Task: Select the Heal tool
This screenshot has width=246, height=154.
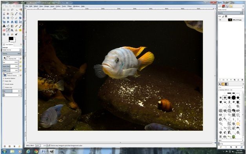Action: [20, 30]
